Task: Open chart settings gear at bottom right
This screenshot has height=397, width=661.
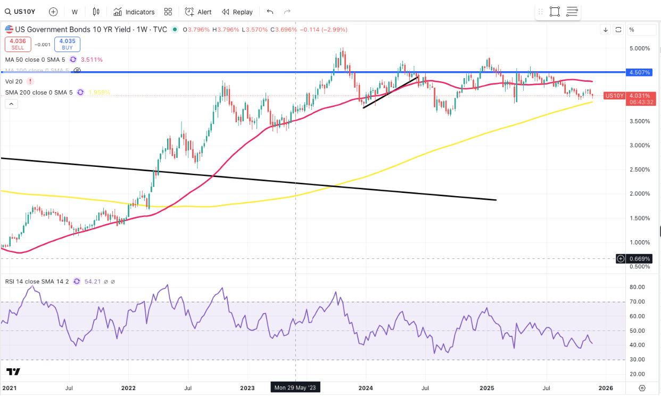Action: (x=642, y=388)
